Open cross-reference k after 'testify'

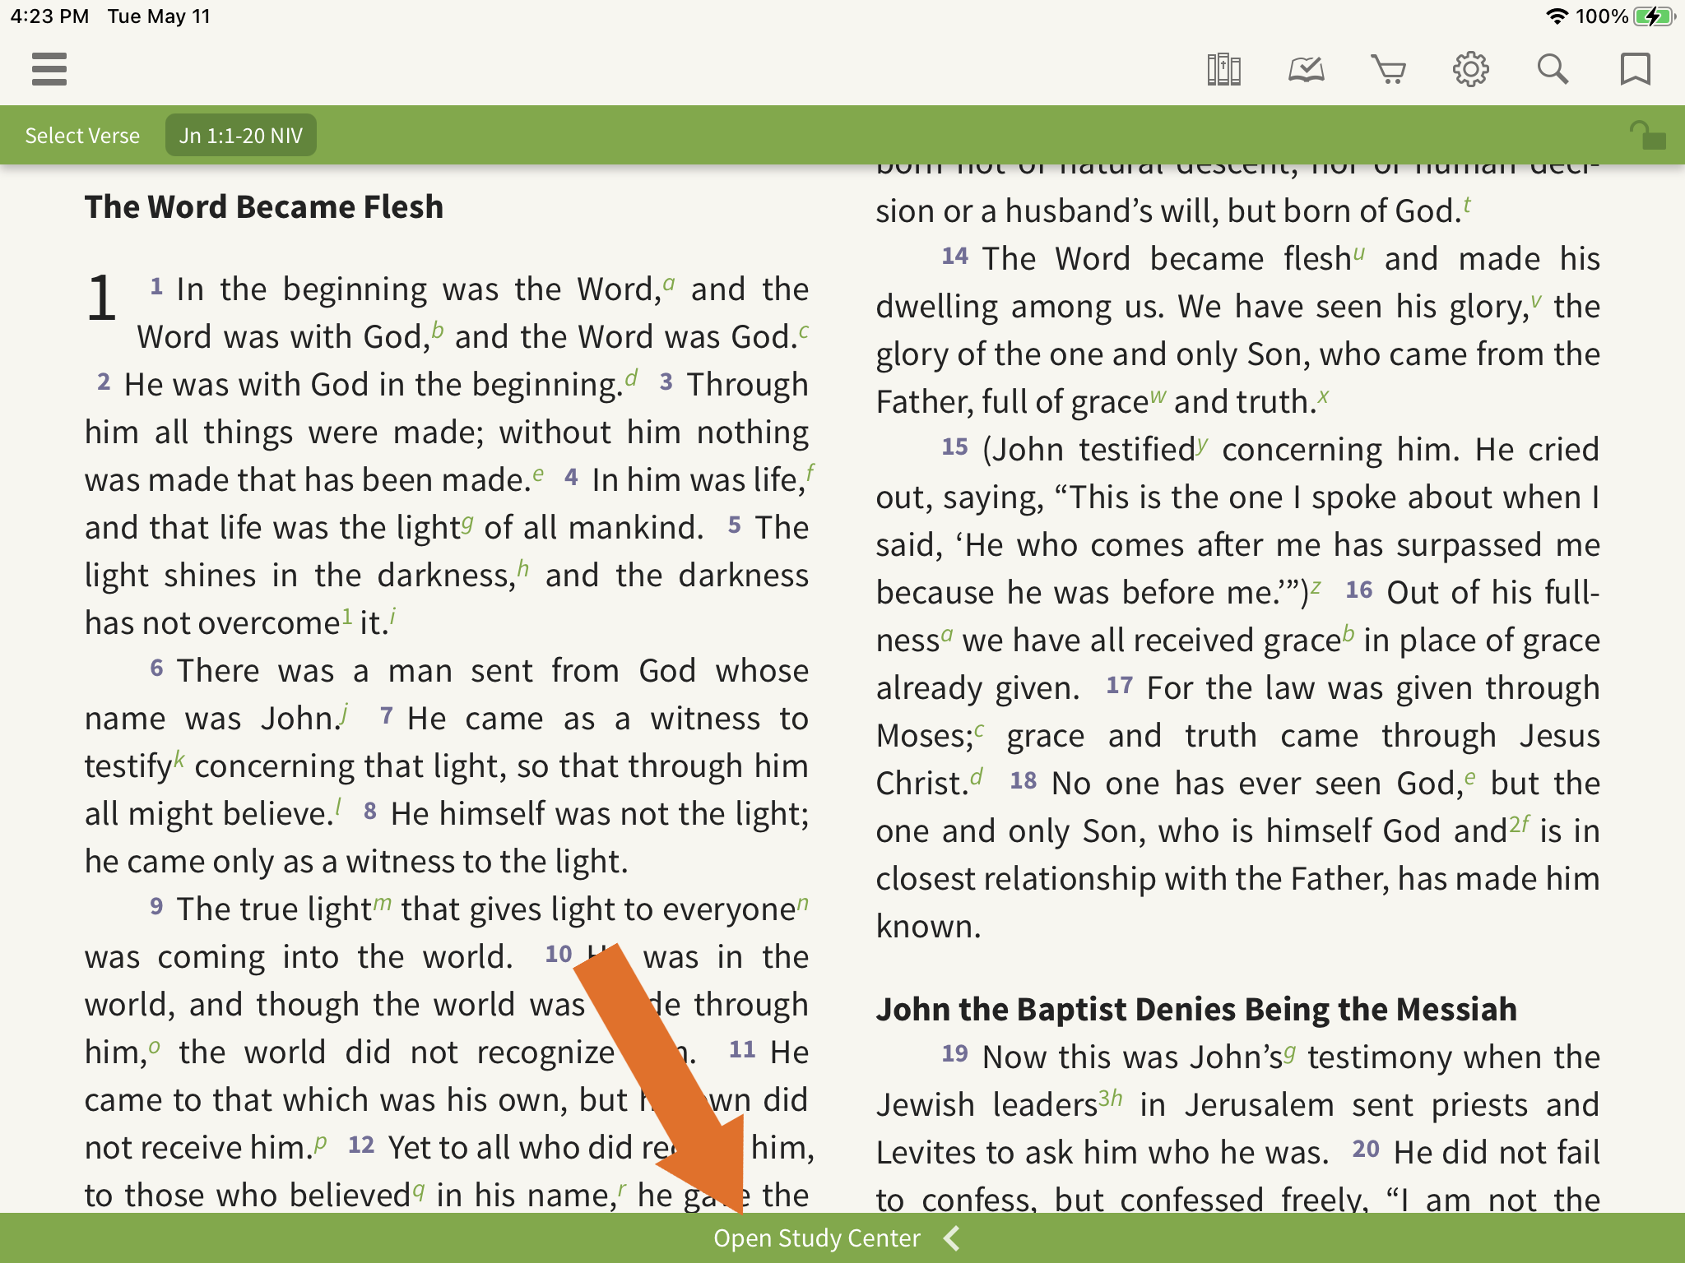click(x=179, y=760)
